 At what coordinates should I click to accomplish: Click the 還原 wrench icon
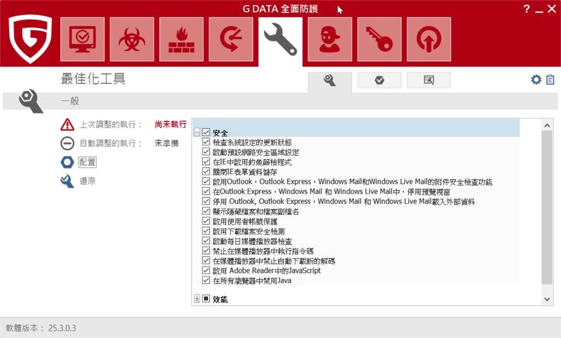(67, 181)
